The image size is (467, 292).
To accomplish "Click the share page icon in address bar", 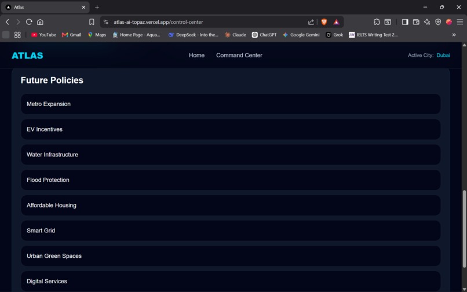I will pyautogui.click(x=311, y=22).
